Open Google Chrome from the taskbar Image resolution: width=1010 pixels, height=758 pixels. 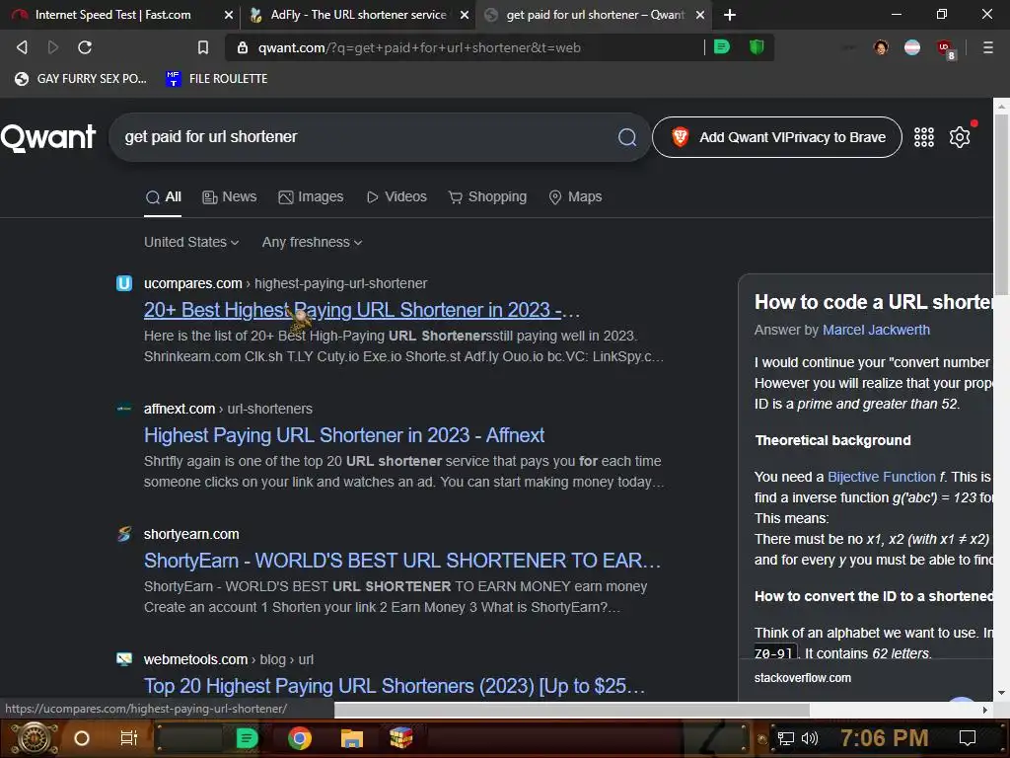300,738
